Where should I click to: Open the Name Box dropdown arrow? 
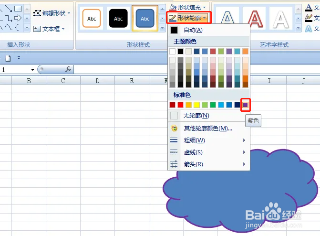(32, 70)
